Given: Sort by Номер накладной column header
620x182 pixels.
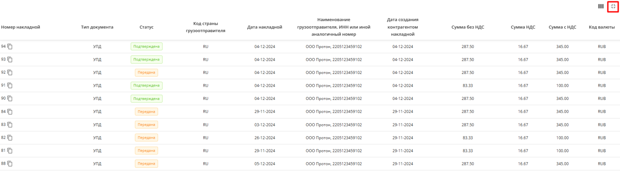Looking at the screenshot, I should point(21,27).
